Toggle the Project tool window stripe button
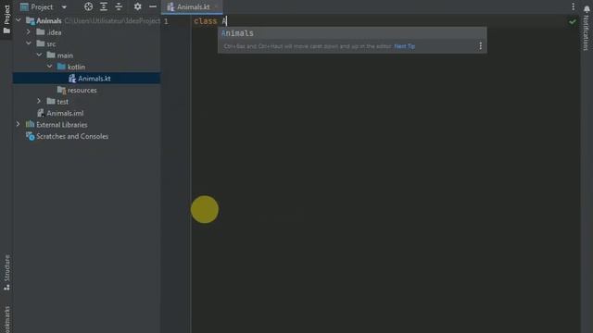Viewport: 593px width, 333px height. click(x=6, y=18)
